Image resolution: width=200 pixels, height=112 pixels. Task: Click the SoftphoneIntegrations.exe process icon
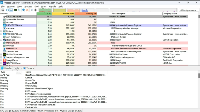(4, 57)
